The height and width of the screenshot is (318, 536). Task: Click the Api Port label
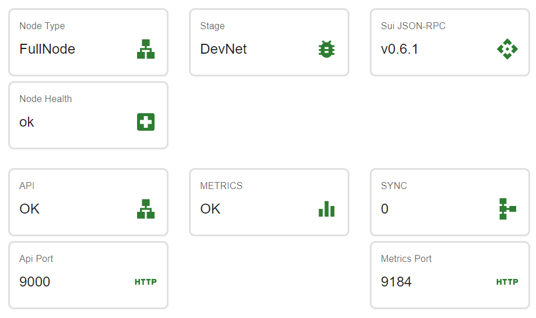coord(36,259)
